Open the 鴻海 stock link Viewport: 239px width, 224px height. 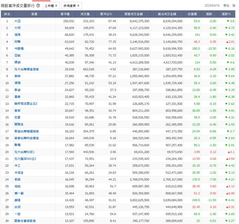[17, 35]
